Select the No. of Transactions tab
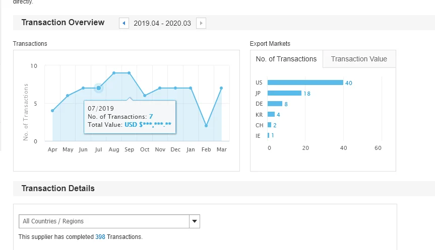435x250 pixels. tap(286, 59)
